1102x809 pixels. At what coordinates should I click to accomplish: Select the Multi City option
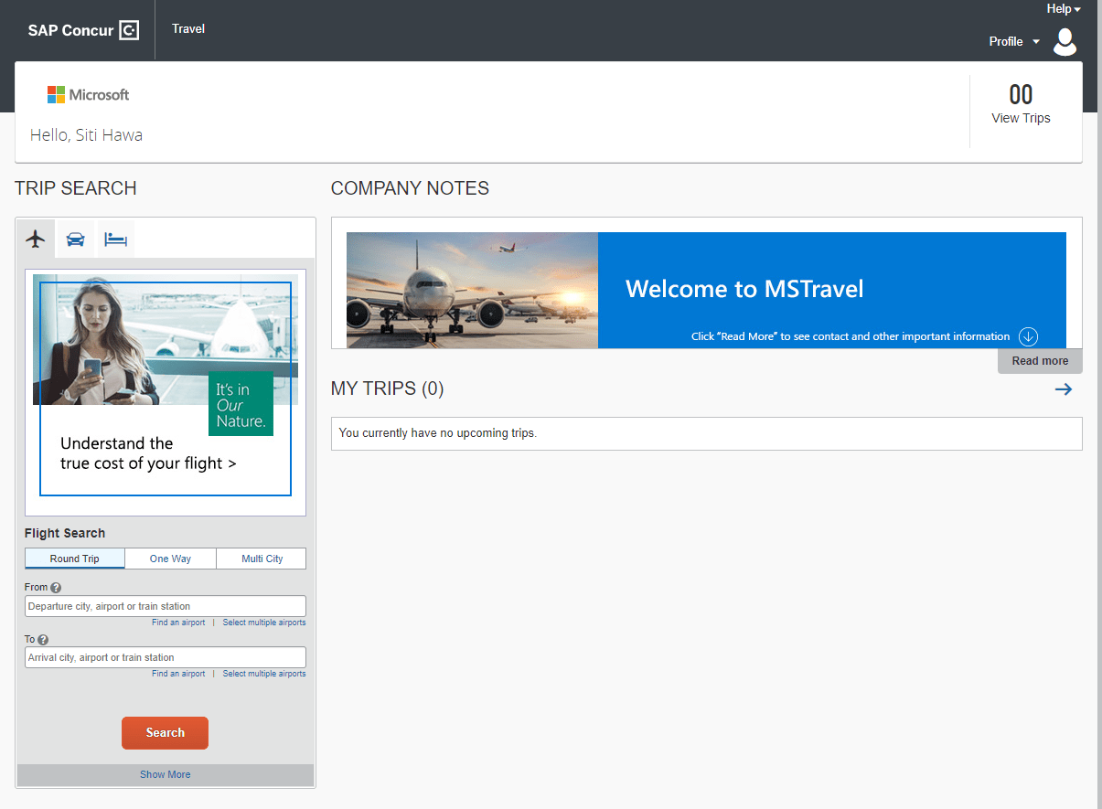pyautogui.click(x=262, y=559)
